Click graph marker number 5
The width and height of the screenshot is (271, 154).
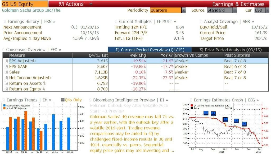coord(244,124)
